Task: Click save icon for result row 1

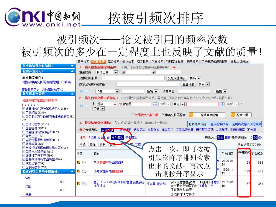Action: click(x=79, y=162)
